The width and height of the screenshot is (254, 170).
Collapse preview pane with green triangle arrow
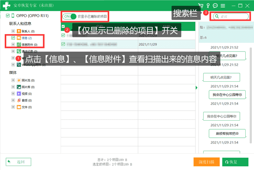click(x=197, y=88)
